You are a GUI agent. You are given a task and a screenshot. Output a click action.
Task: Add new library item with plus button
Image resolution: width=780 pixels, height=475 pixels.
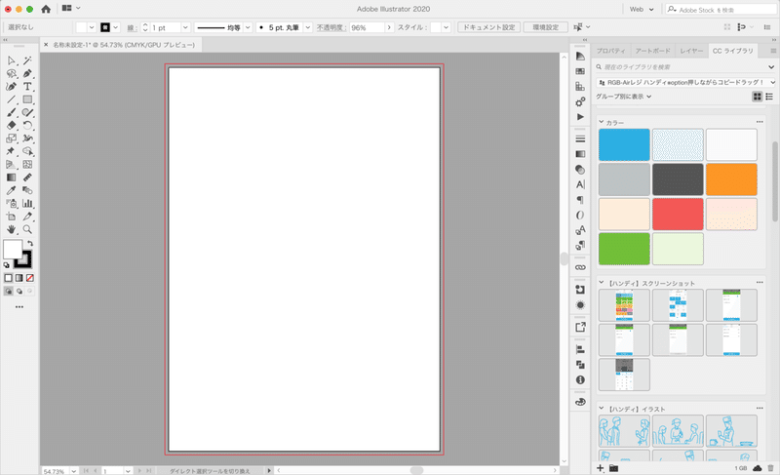601,468
